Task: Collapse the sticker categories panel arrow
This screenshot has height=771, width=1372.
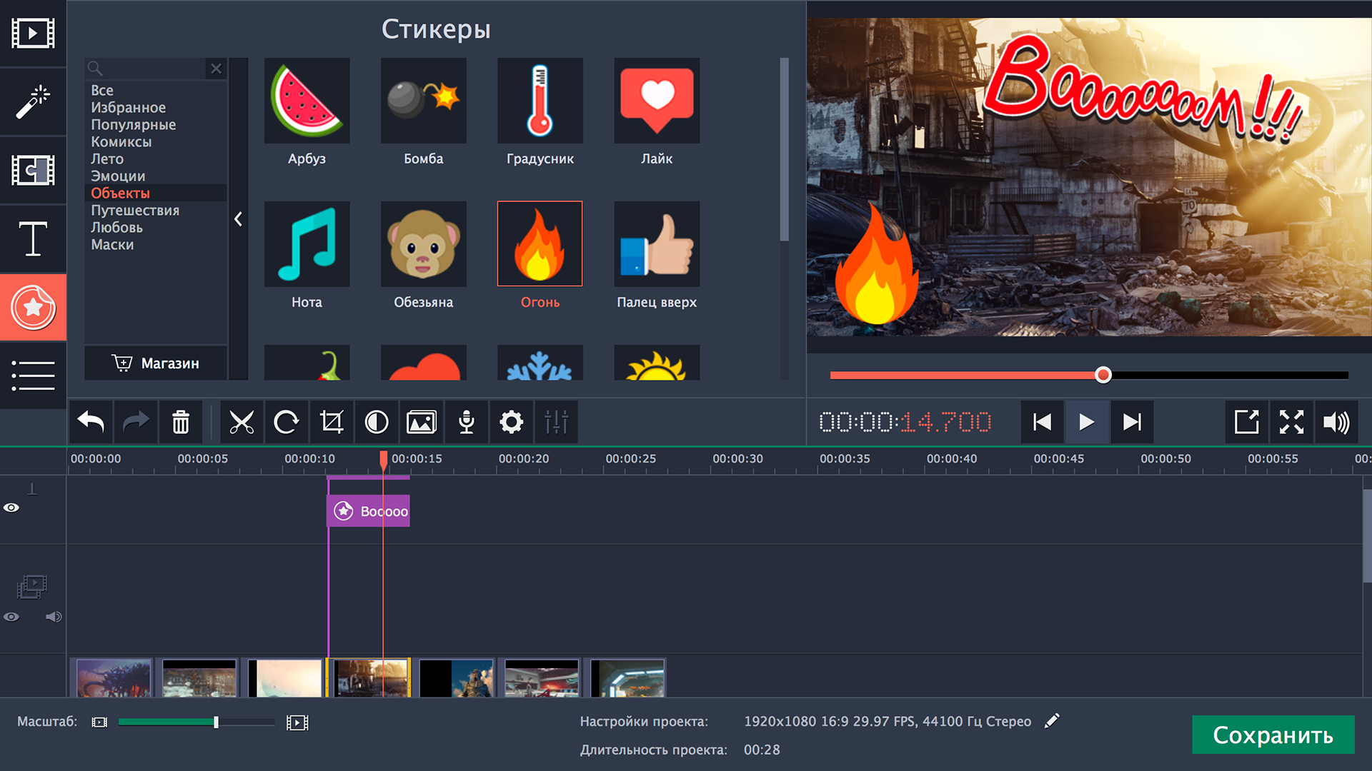Action: pos(239,219)
